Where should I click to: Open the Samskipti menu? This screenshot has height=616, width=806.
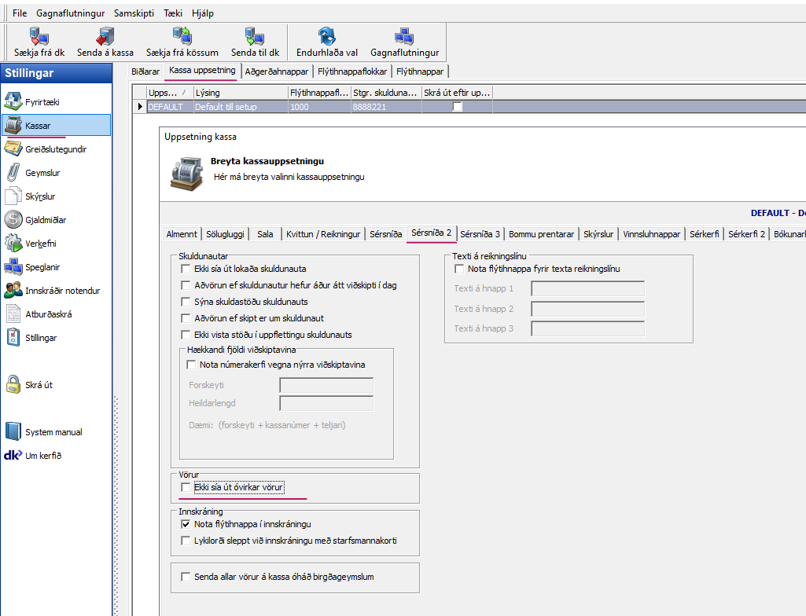coord(134,13)
